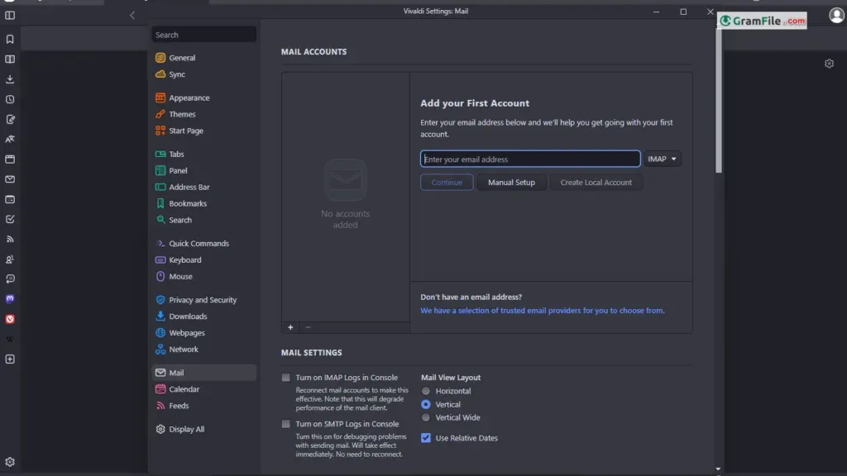Open the Contacts panel icon
Viewport: 847px width, 476px height.
[10, 259]
